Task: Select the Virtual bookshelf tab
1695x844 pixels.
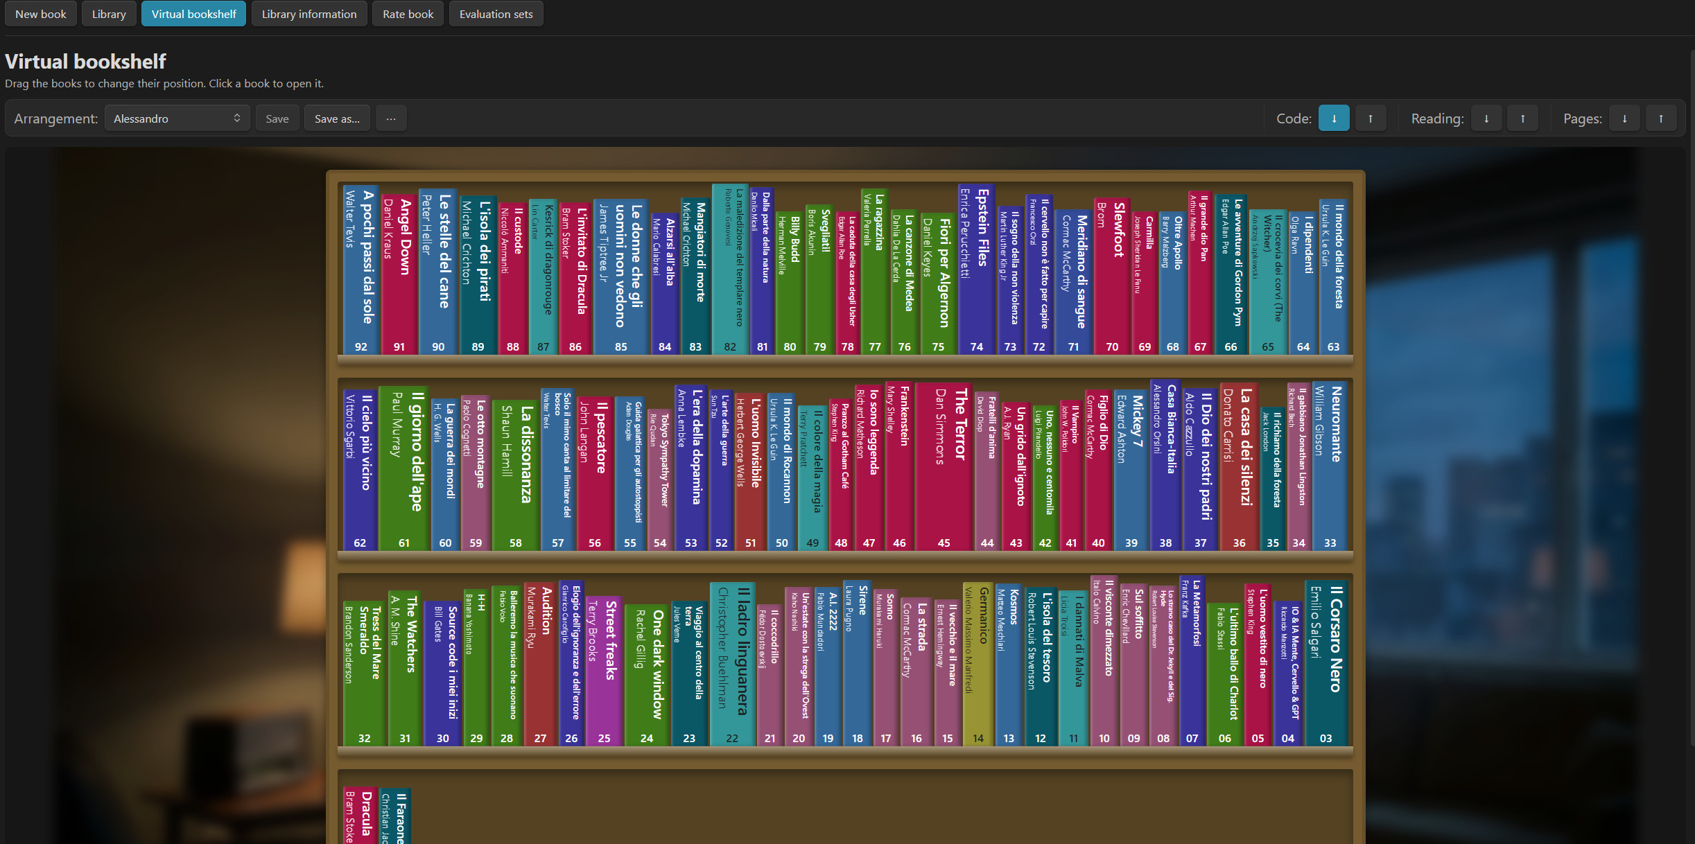Action: [x=193, y=14]
